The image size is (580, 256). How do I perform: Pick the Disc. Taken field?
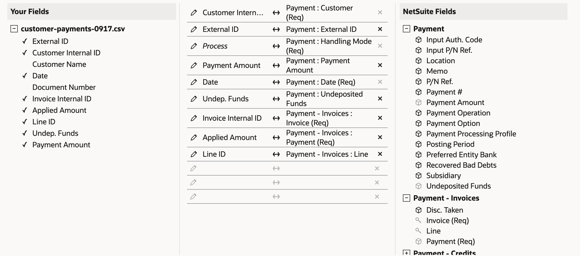445,210
